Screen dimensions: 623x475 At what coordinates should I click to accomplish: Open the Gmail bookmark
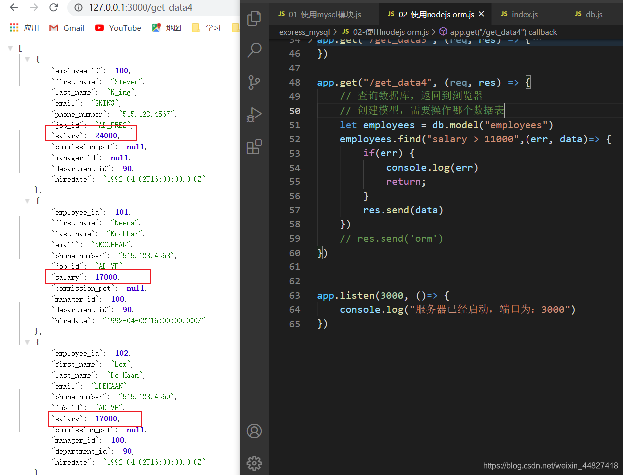[x=67, y=28]
